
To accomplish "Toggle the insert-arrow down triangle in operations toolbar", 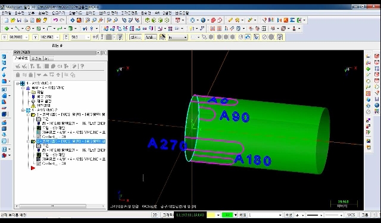I will [39, 75].
